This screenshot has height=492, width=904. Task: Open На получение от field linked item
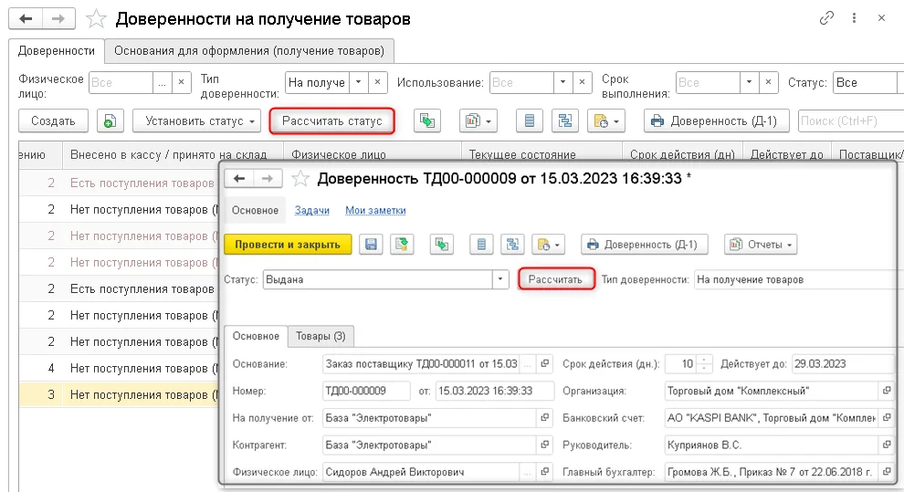[x=545, y=418]
